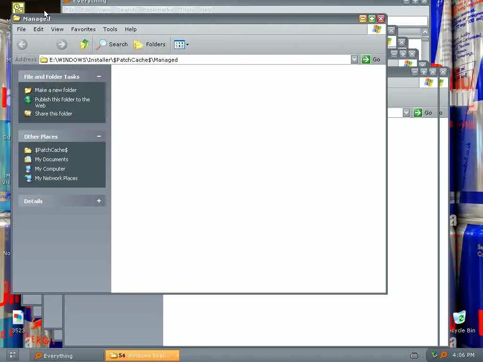483x362 pixels.
Task: Click the My Documents icon in Other Places
Action: 28,159
